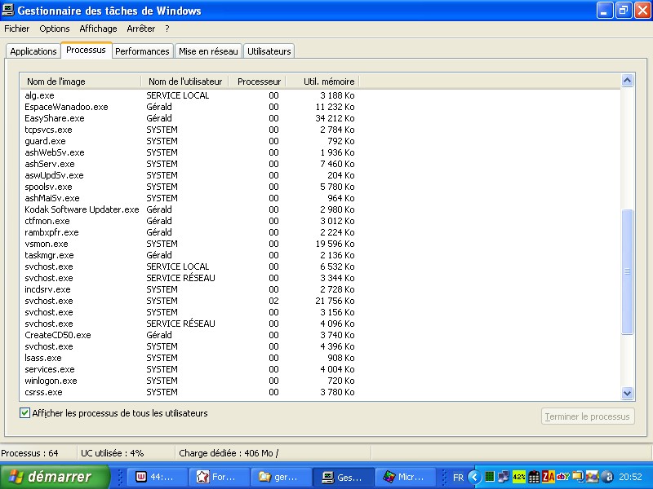Click the folder sync tray icon
The image size is (653, 489).
coord(578,477)
